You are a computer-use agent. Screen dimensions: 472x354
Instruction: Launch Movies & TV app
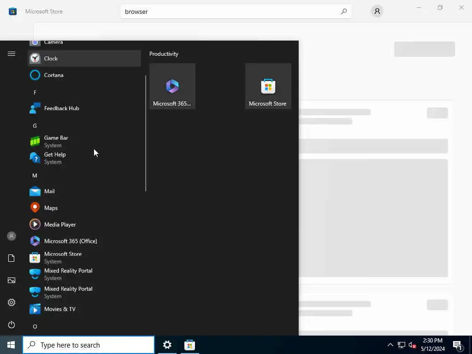click(84, 309)
